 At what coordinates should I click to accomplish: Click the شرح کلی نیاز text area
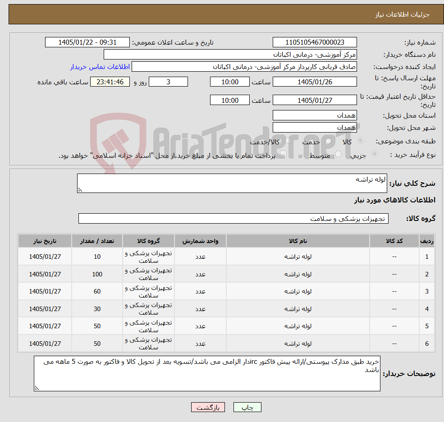pyautogui.click(x=232, y=183)
